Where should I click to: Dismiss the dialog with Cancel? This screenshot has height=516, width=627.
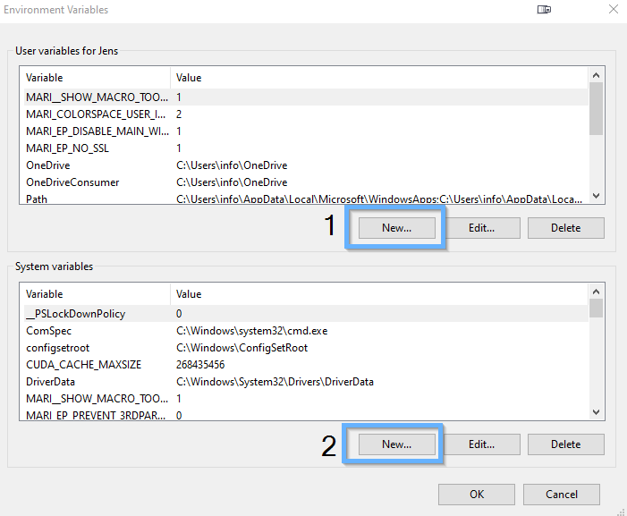pos(561,494)
